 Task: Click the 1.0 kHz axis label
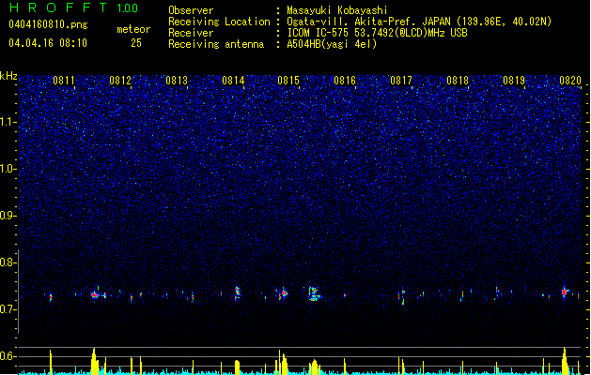tap(8, 169)
